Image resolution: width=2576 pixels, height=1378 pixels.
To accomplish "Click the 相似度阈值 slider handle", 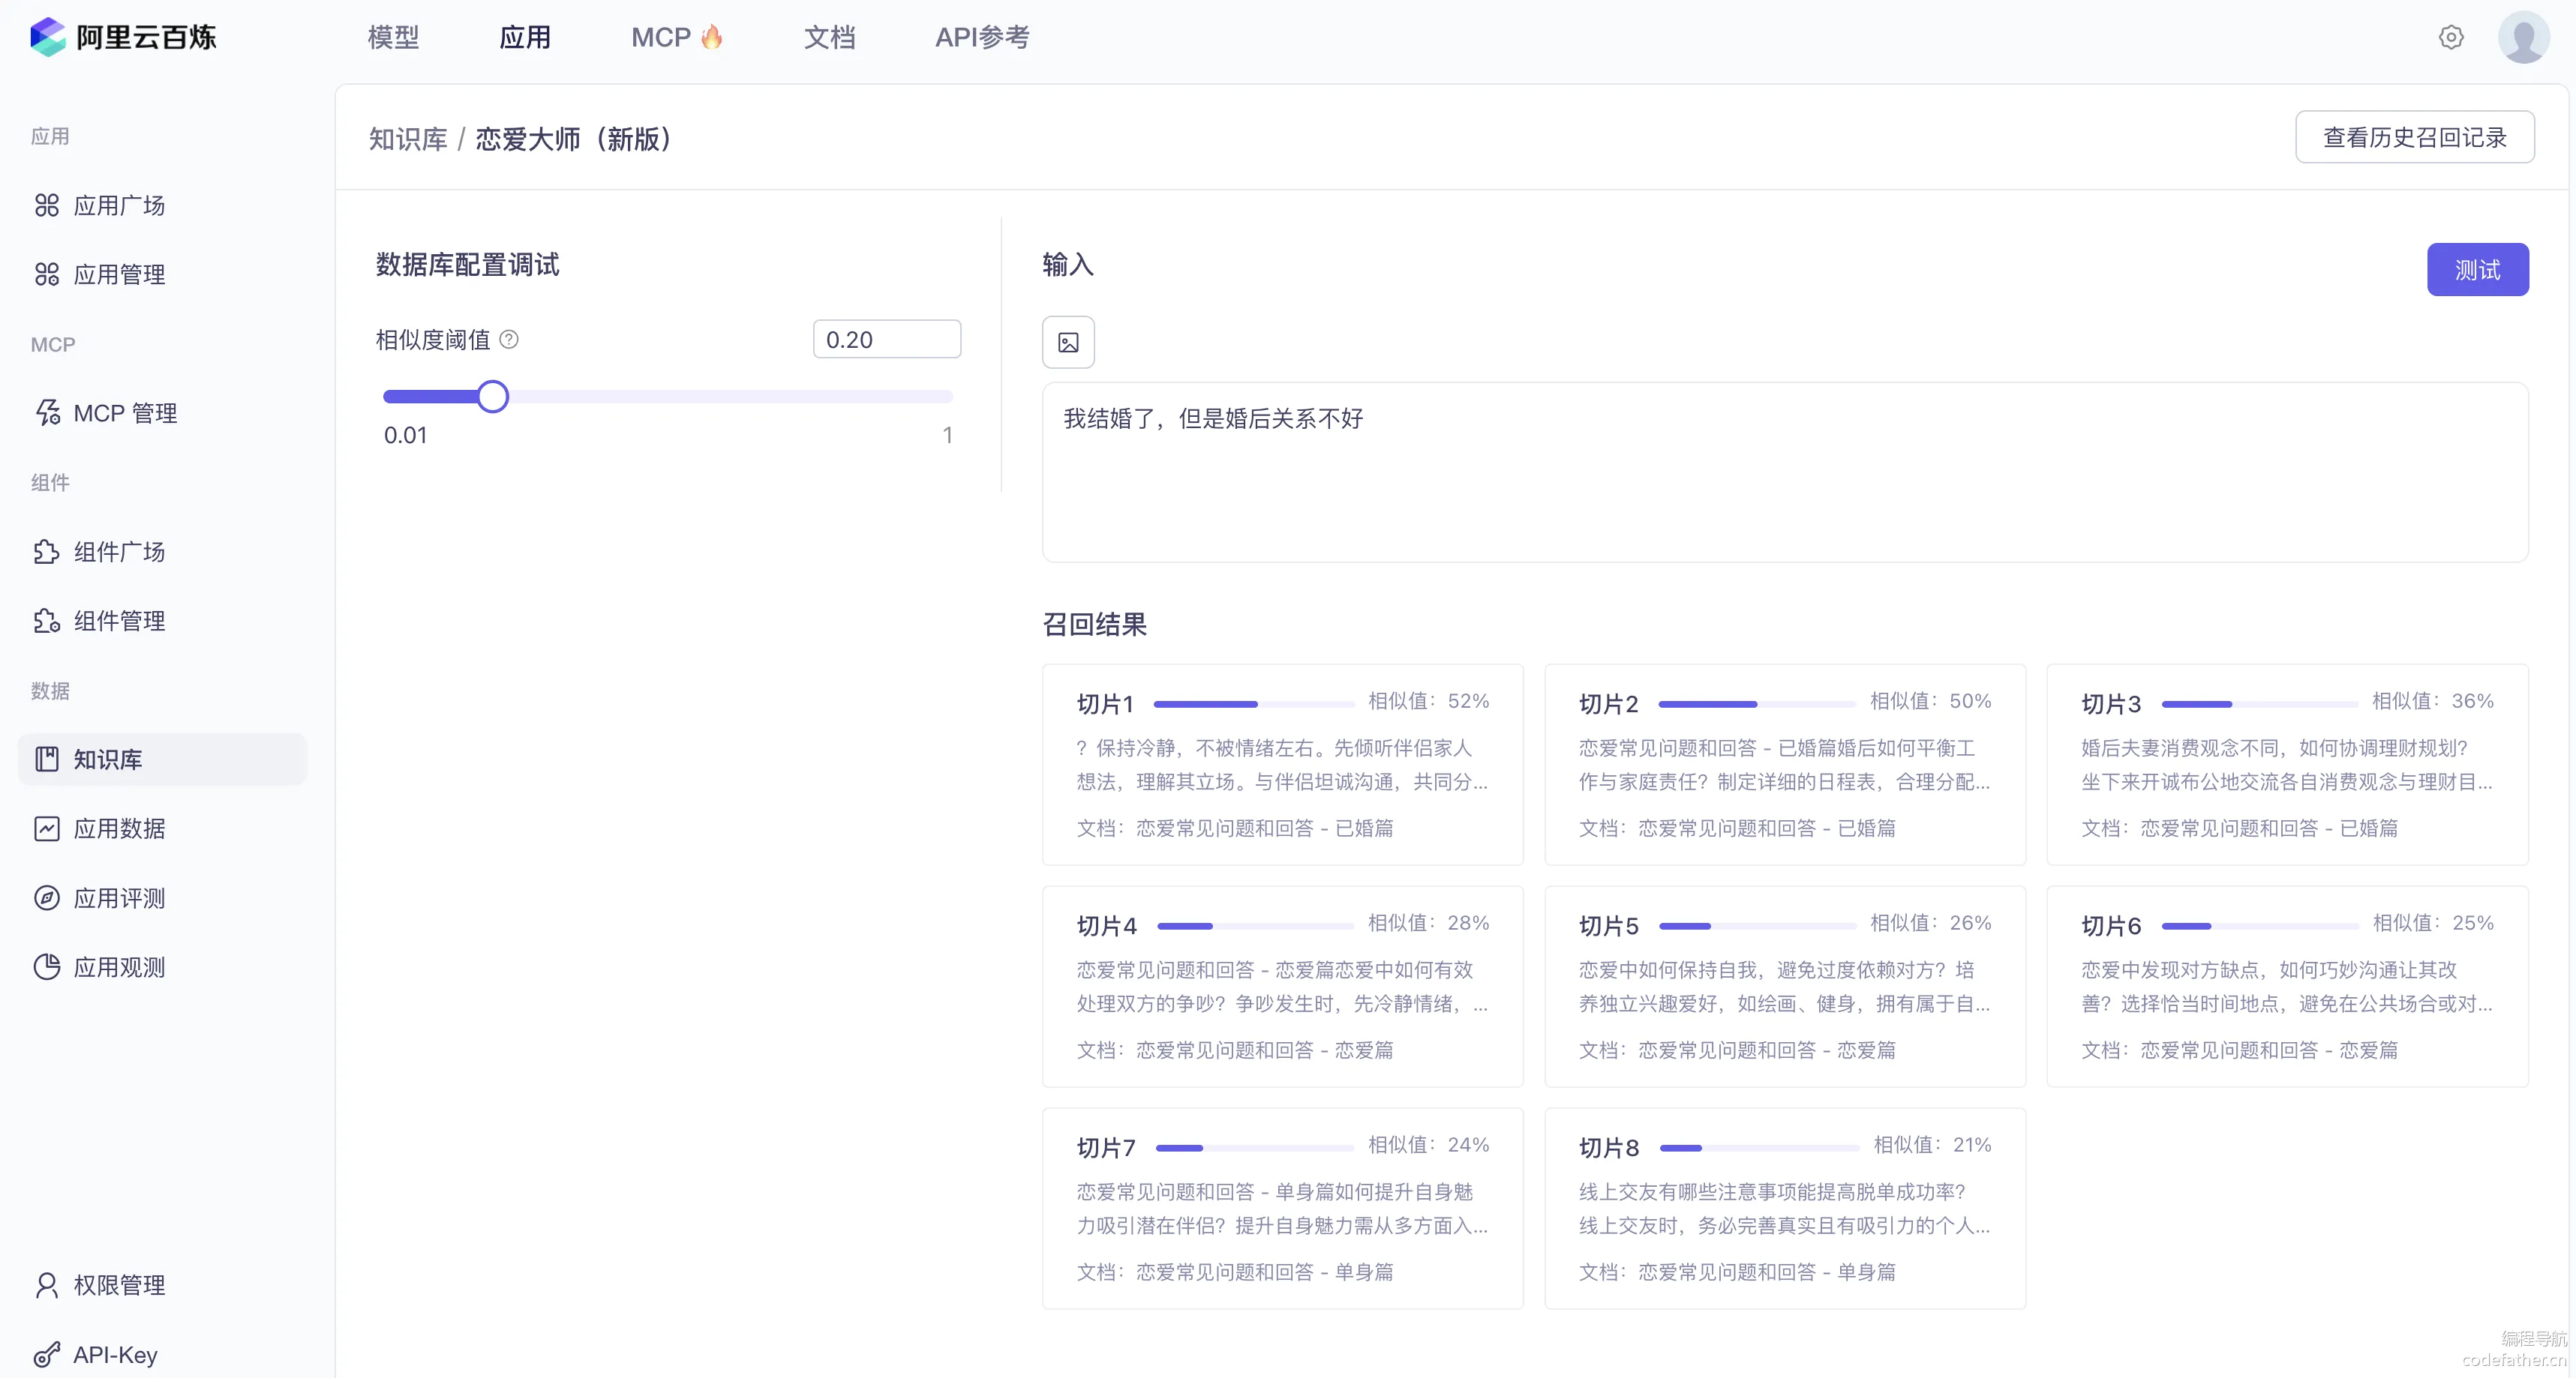I will coord(492,397).
